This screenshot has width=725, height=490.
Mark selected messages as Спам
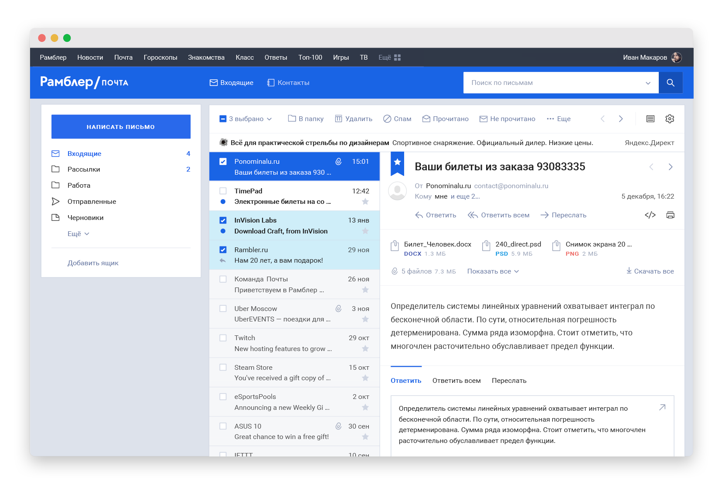click(397, 119)
